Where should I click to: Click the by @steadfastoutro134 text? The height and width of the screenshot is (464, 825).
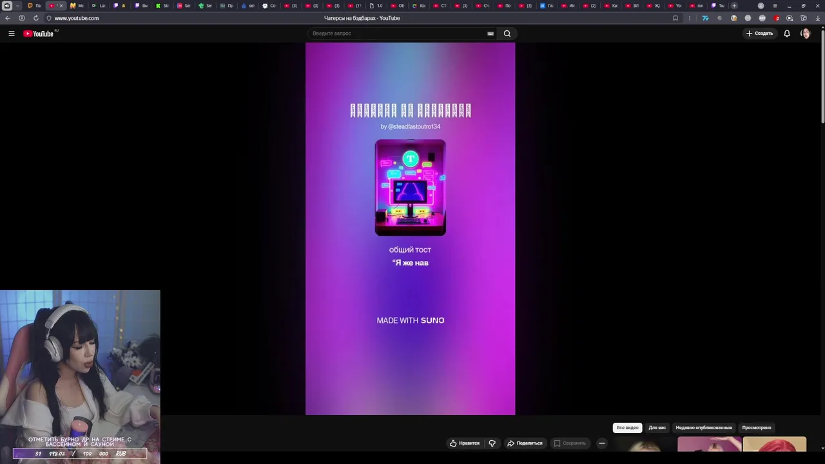[410, 127]
